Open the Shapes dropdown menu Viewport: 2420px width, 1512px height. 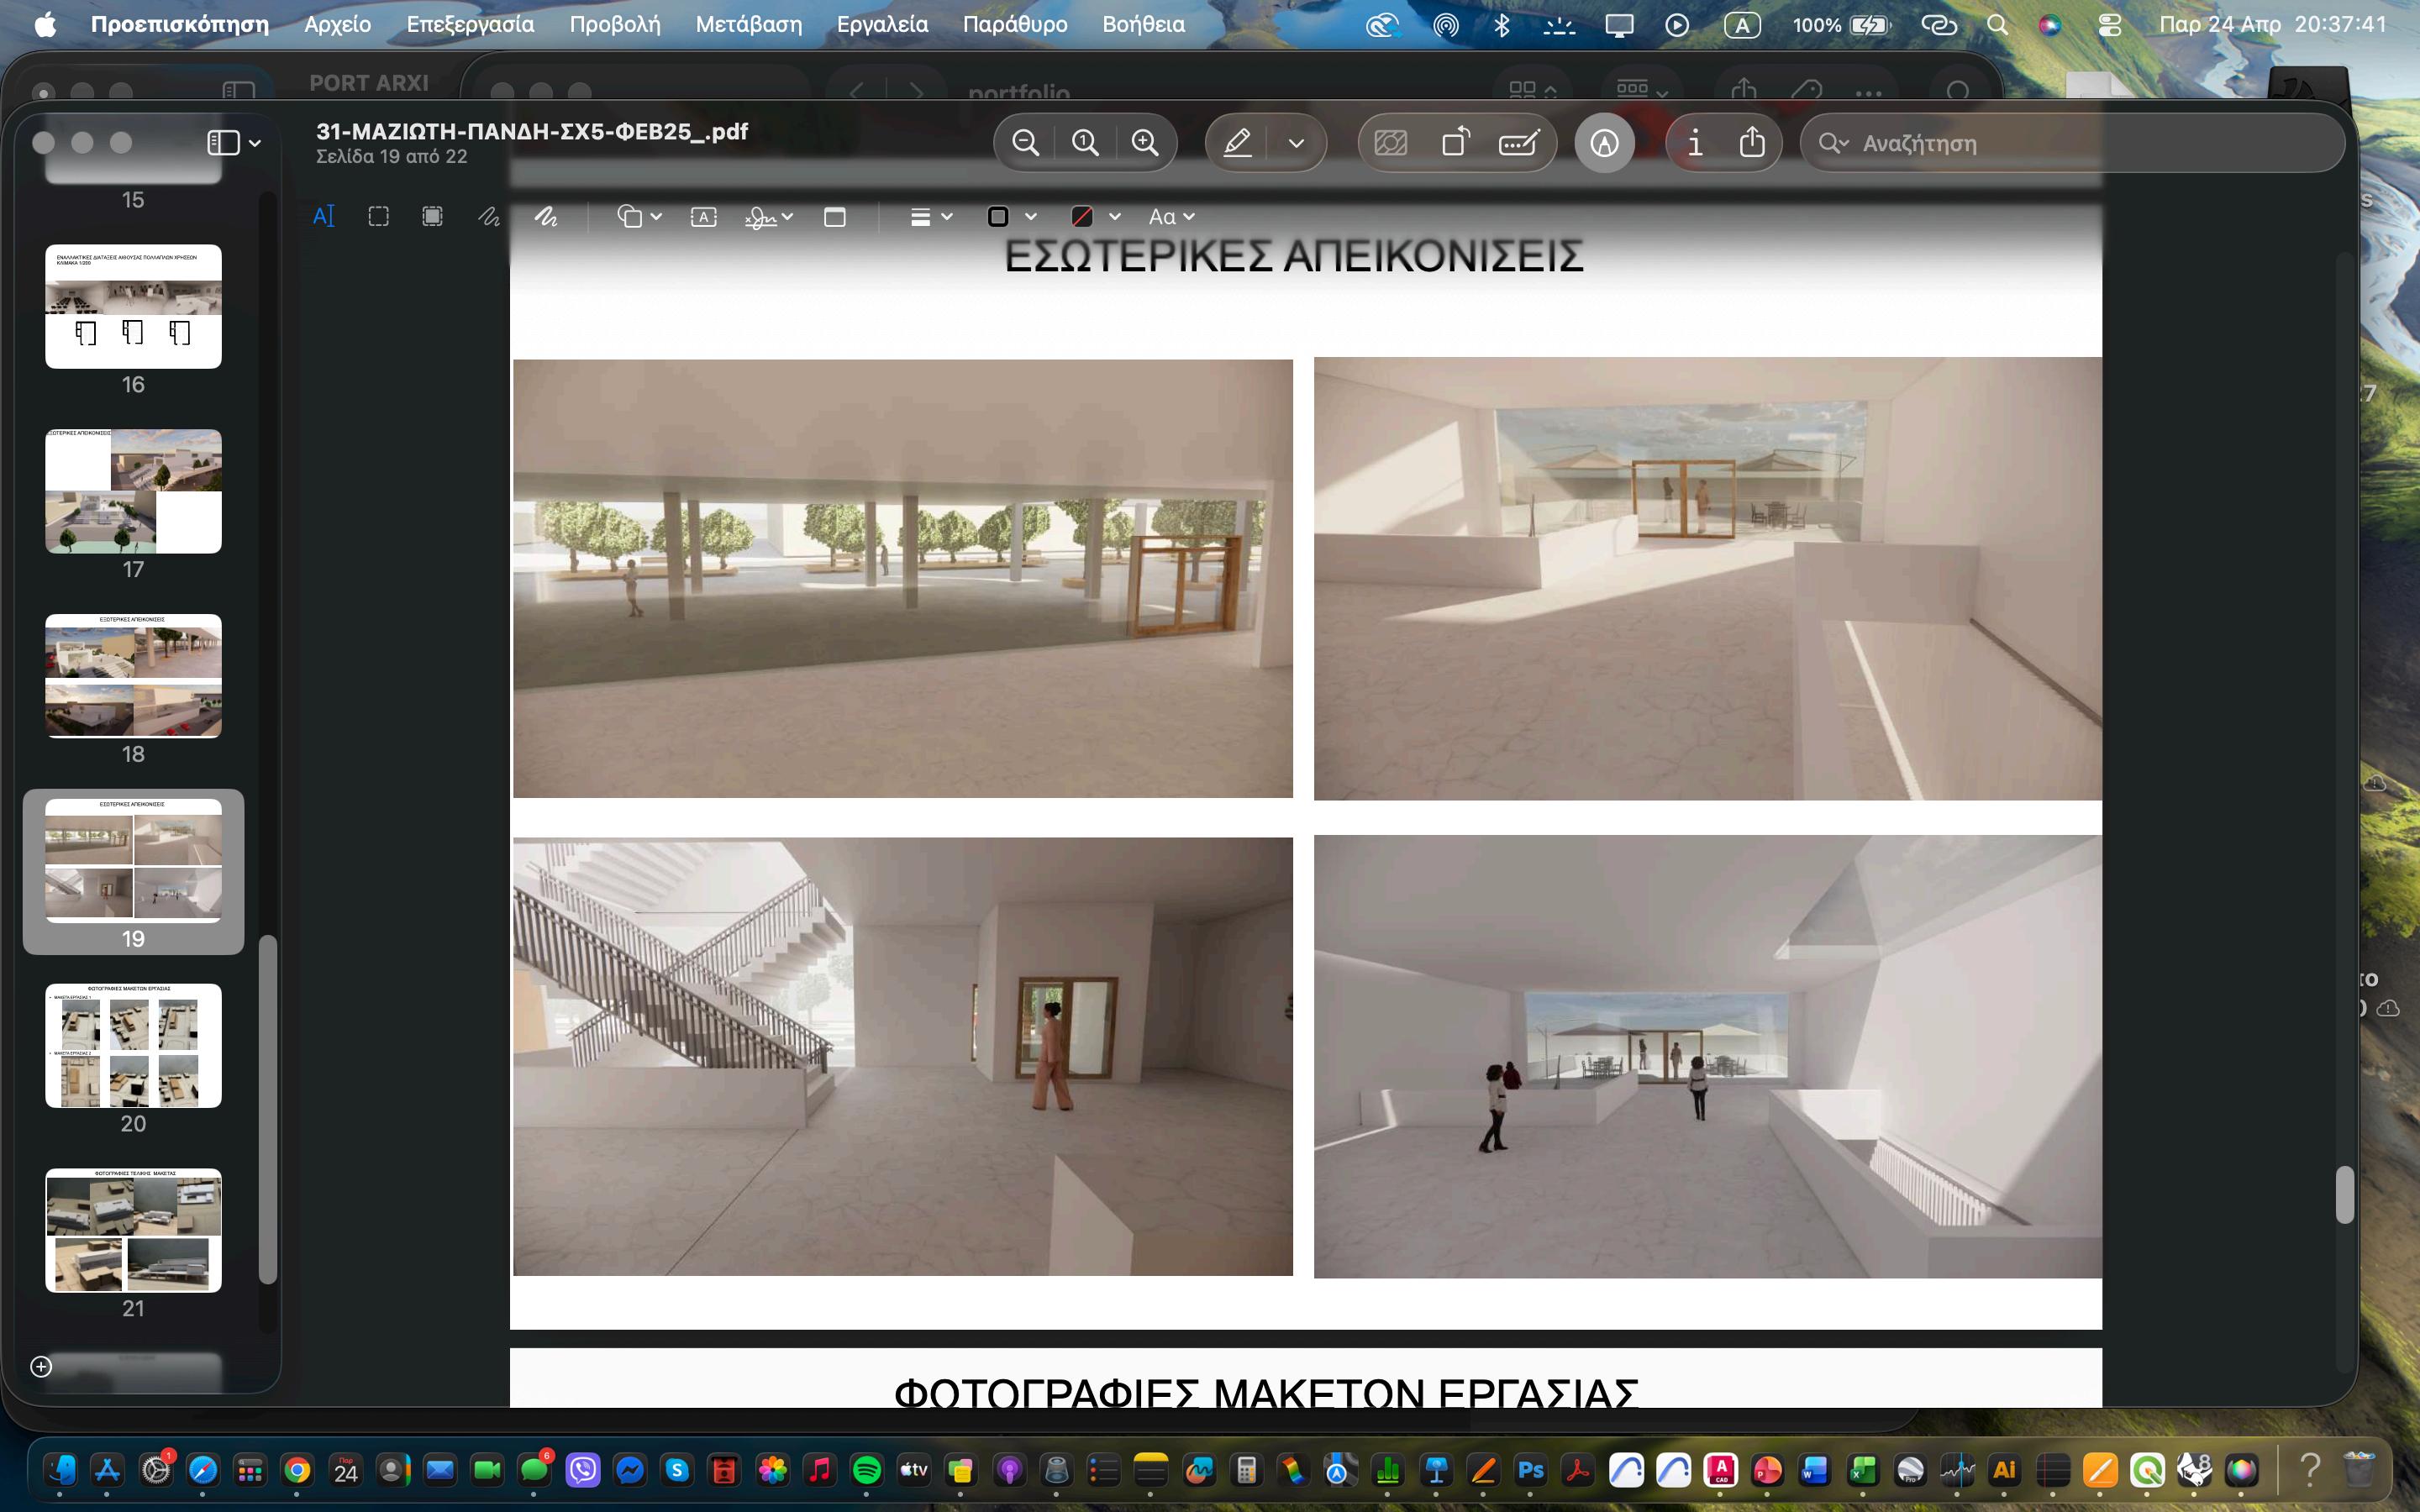point(639,217)
